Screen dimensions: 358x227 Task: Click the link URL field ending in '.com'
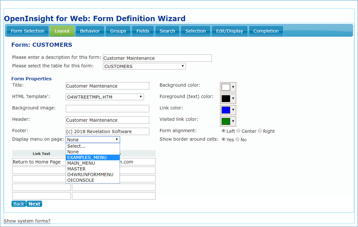138,162
